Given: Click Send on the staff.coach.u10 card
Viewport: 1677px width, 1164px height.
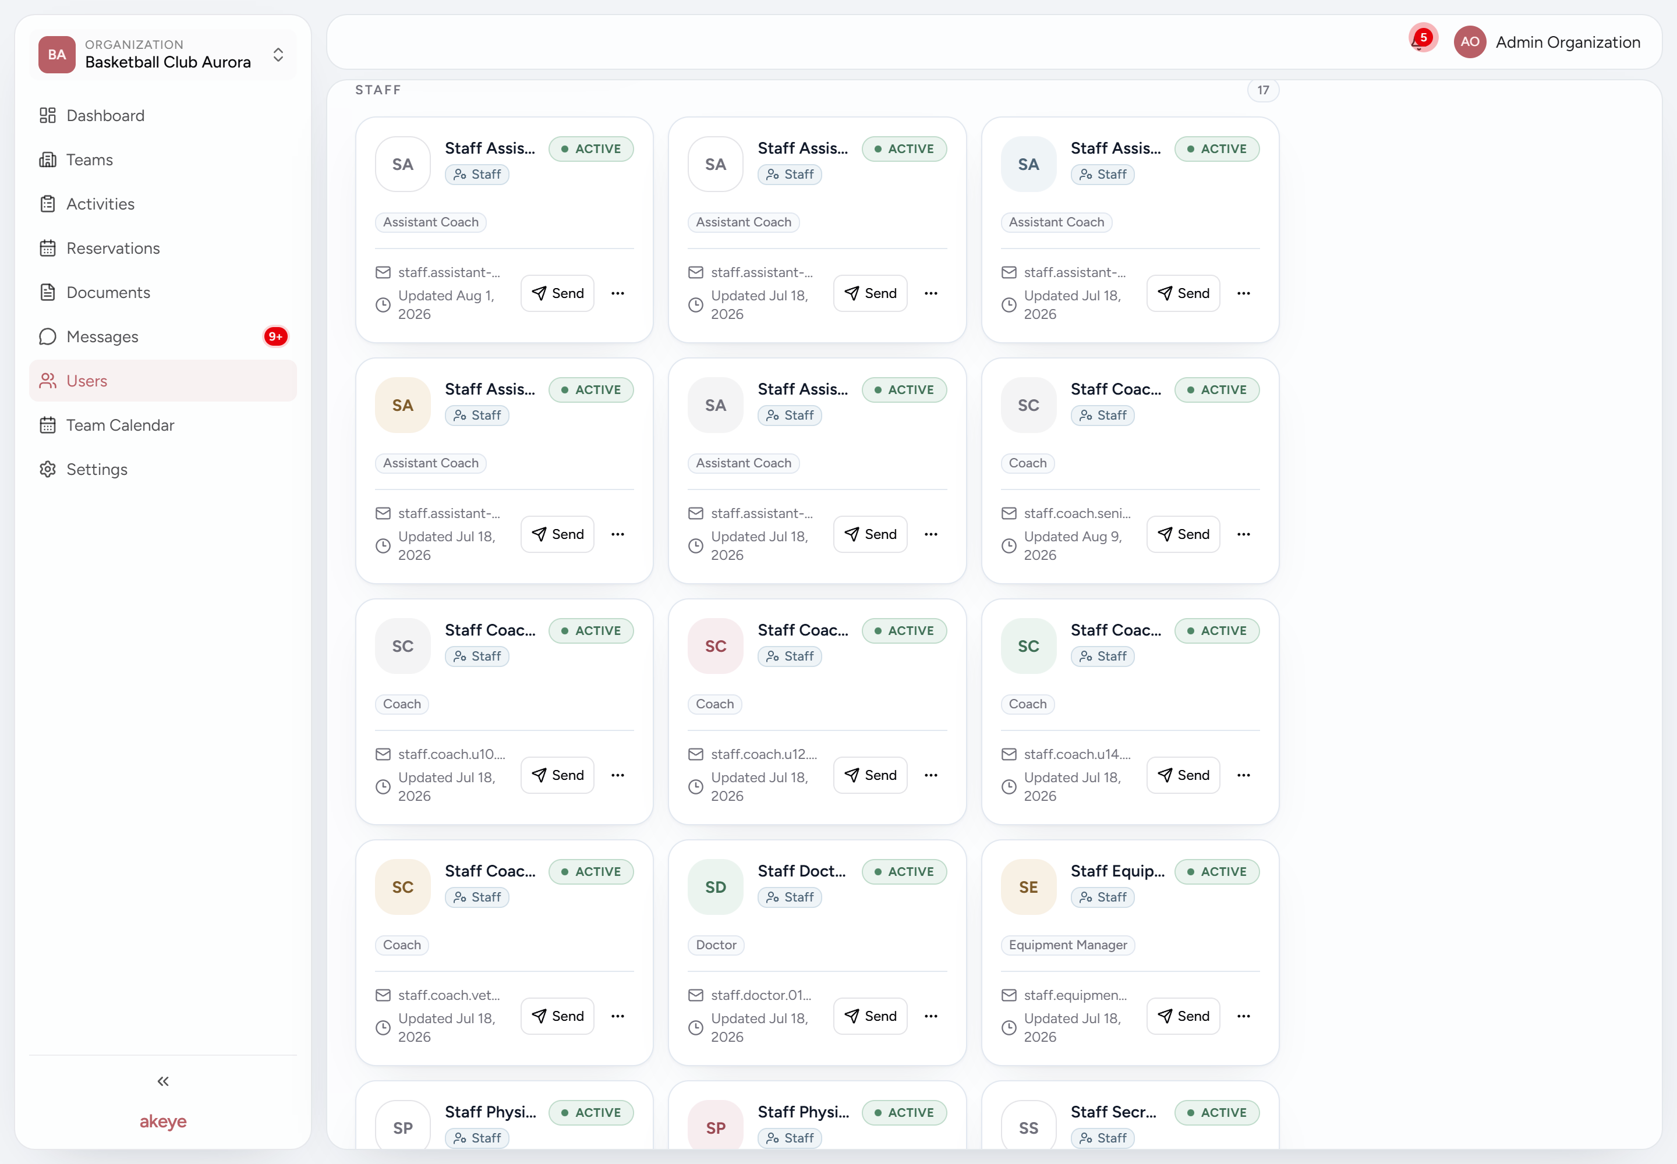Looking at the screenshot, I should 557,775.
